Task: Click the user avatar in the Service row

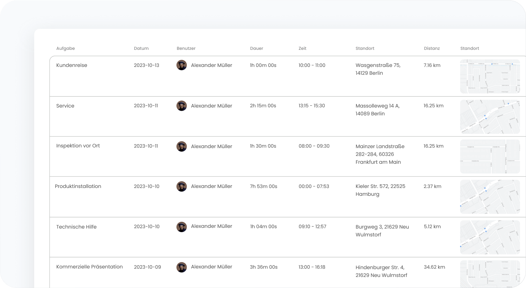Action: click(181, 106)
